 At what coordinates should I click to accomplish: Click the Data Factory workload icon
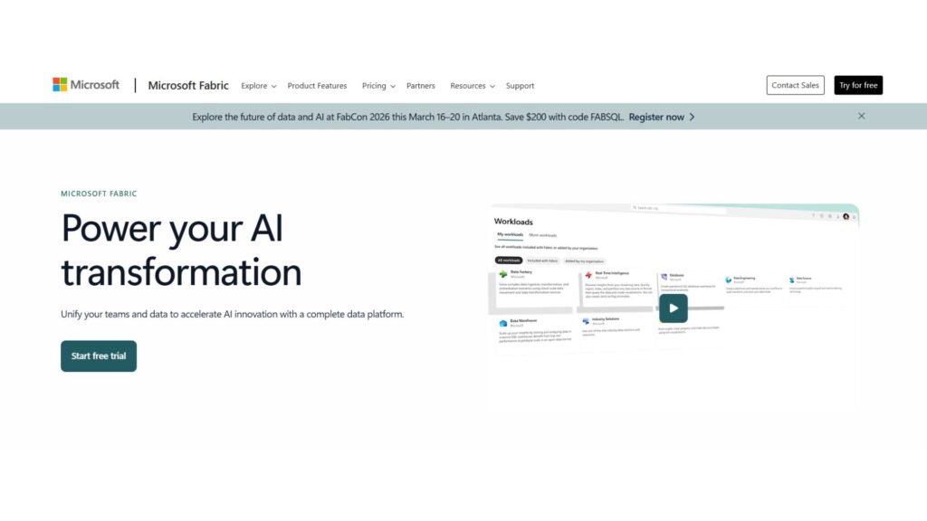click(503, 274)
